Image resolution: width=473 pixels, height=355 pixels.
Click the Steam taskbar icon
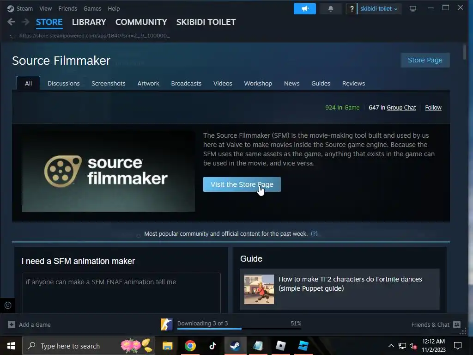235,346
